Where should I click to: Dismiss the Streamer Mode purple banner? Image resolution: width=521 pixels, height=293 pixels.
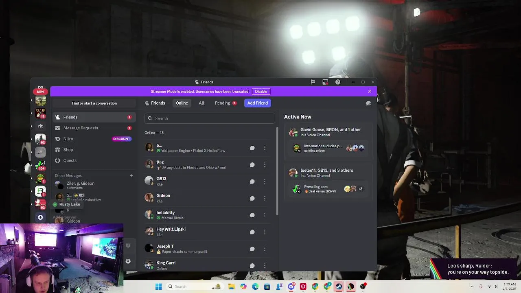[x=370, y=92]
